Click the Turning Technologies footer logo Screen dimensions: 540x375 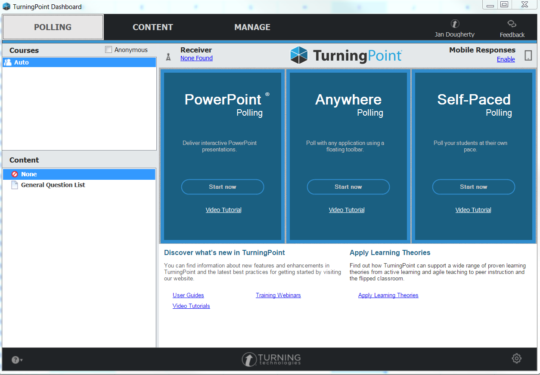[271, 359]
